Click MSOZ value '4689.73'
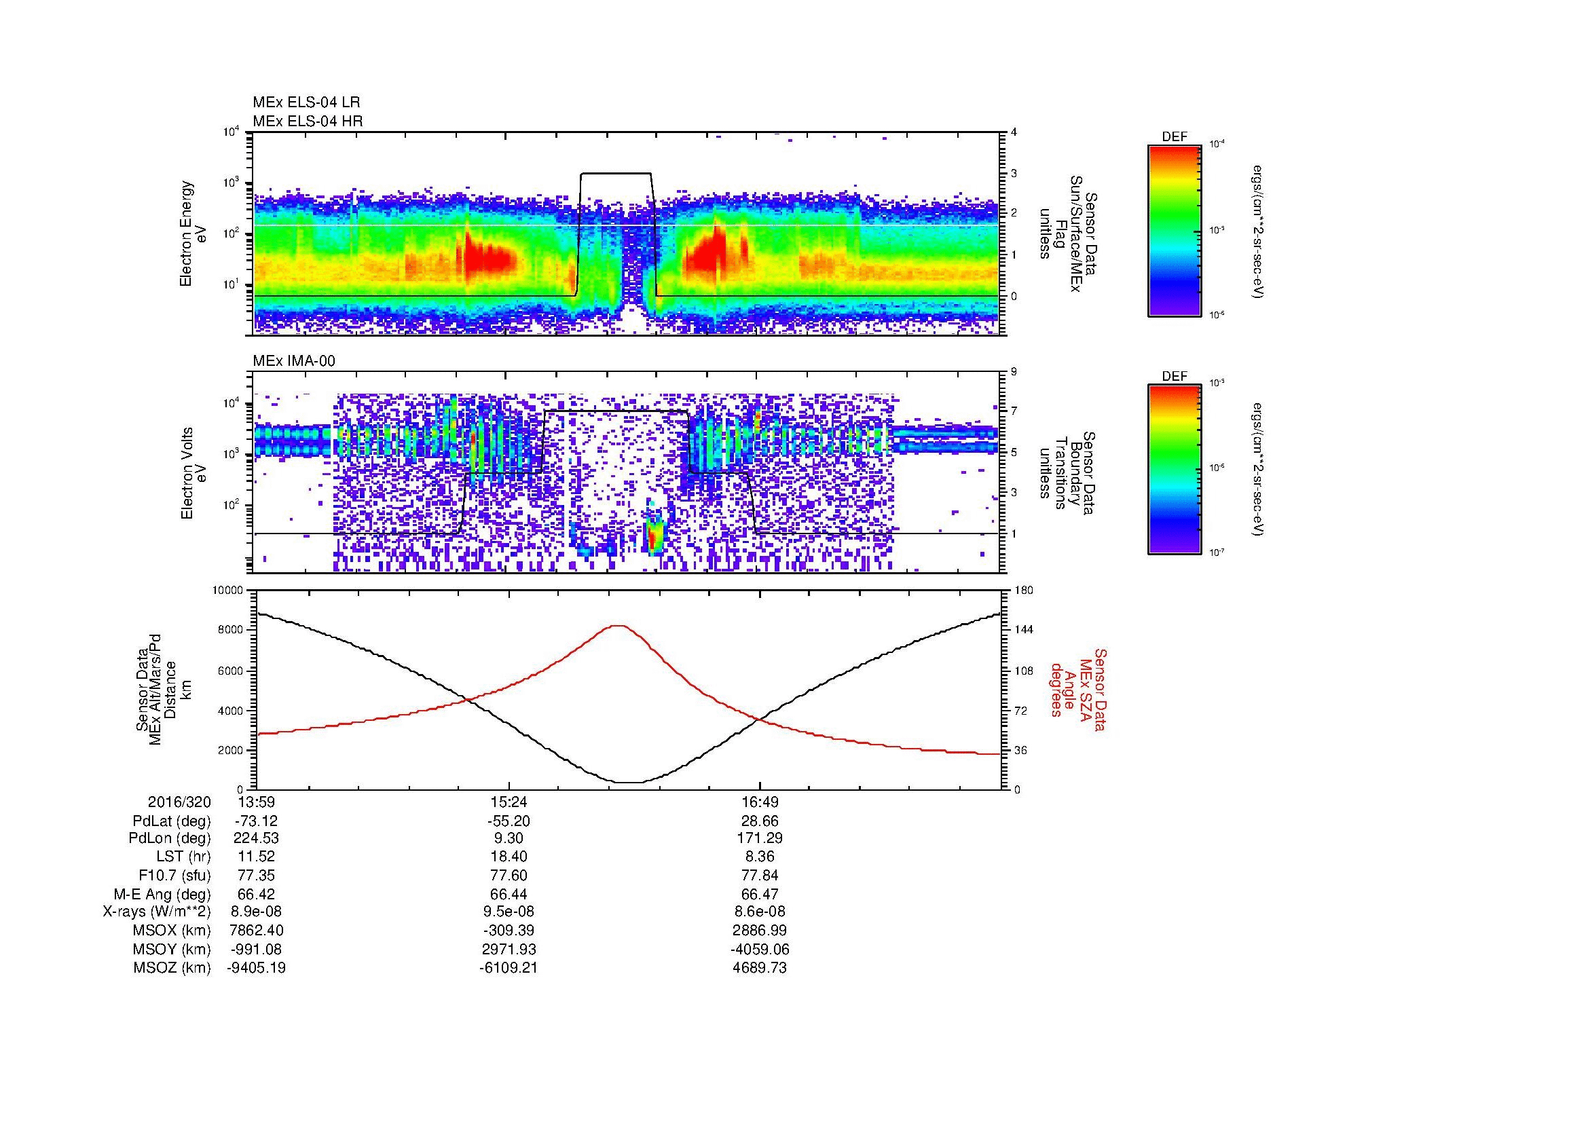Image resolution: width=1588 pixels, height=1122 pixels. click(x=760, y=968)
